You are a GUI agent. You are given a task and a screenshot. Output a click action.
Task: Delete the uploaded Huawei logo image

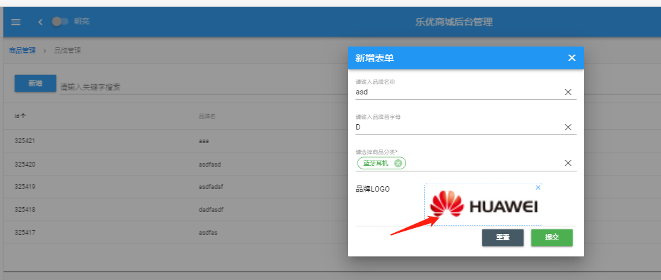pos(538,188)
